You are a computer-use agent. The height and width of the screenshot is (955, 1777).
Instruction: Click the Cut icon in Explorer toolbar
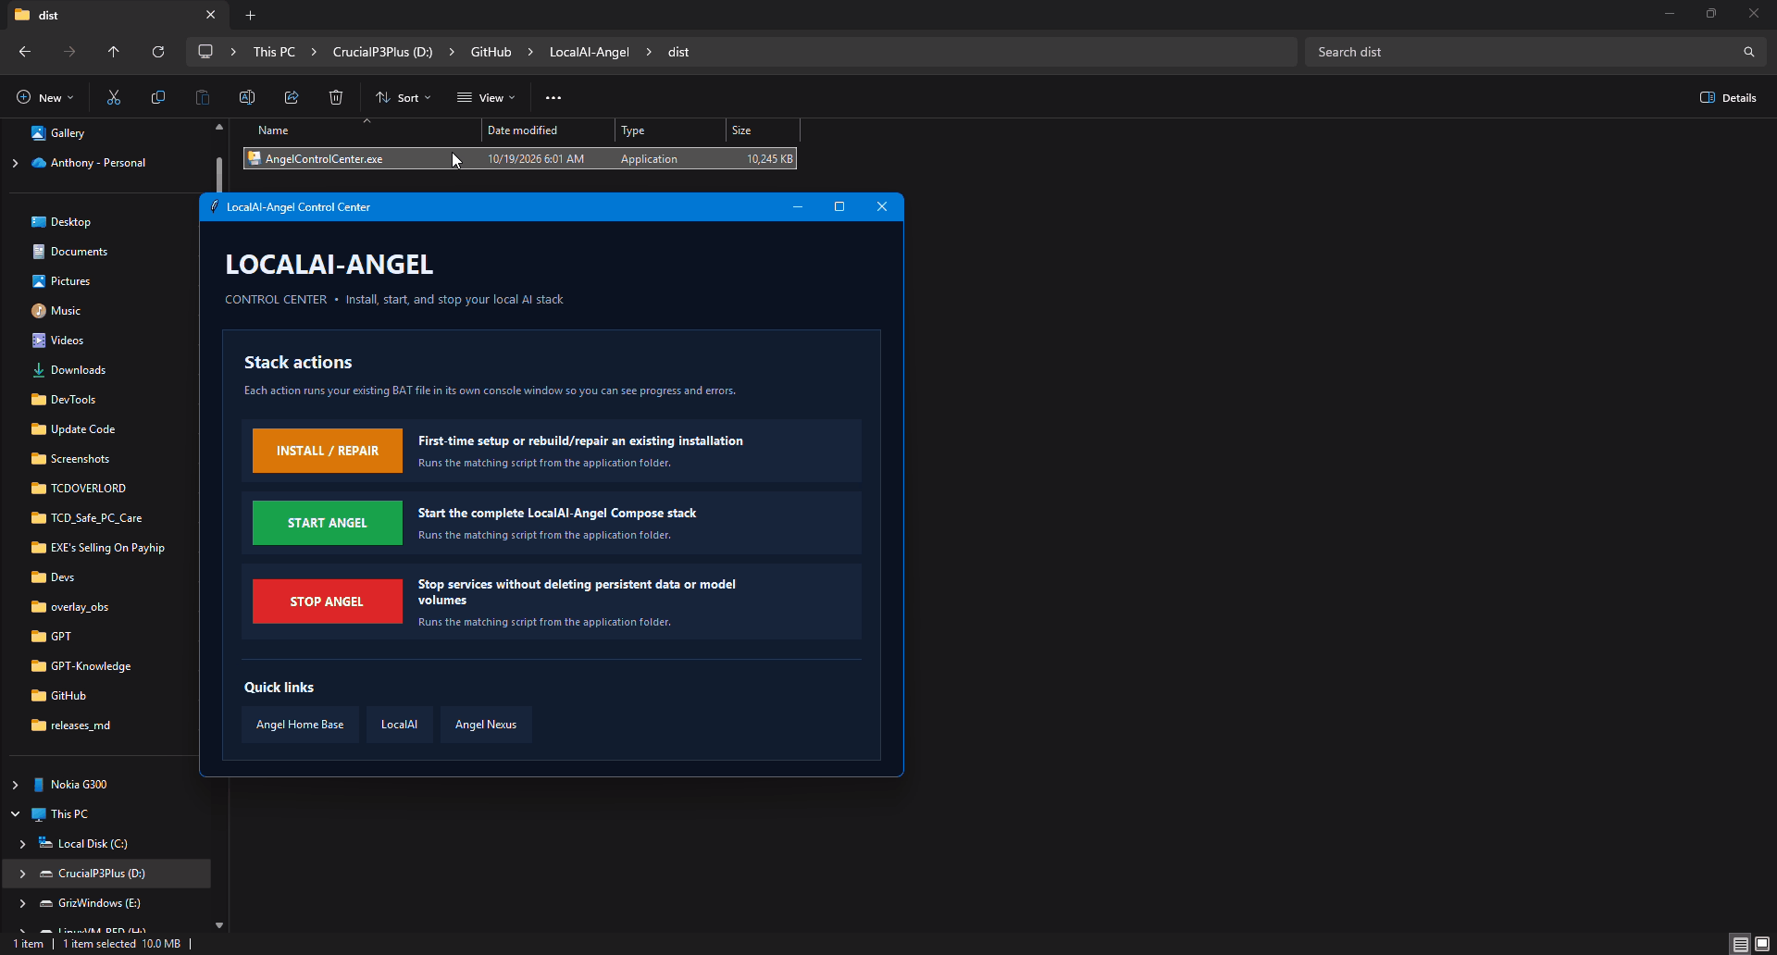coord(114,97)
